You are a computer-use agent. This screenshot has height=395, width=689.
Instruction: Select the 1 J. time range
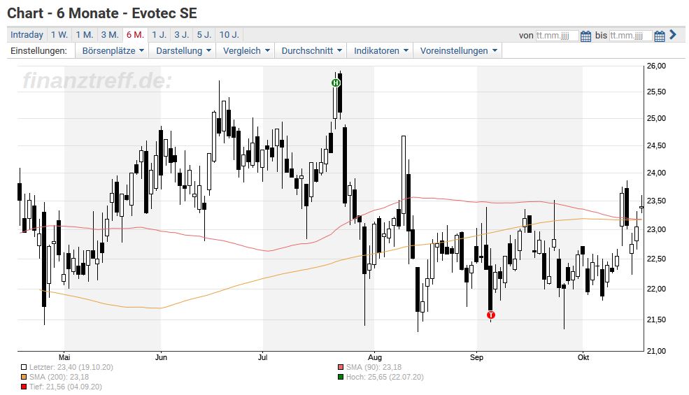(x=159, y=35)
